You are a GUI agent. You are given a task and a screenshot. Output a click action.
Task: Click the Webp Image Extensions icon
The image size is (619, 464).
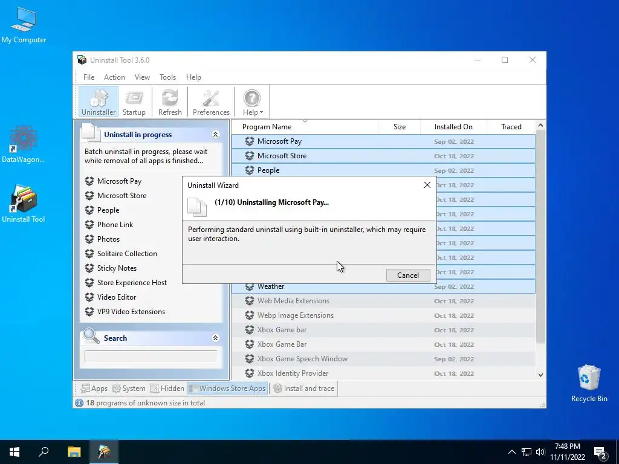point(250,315)
